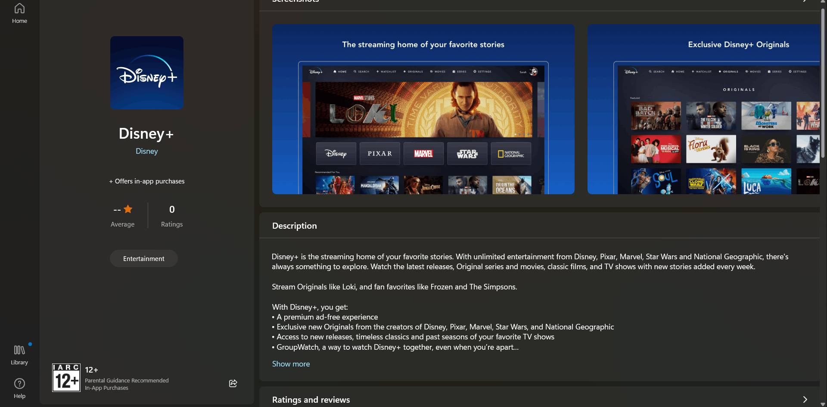Click Show more in description

point(291,364)
